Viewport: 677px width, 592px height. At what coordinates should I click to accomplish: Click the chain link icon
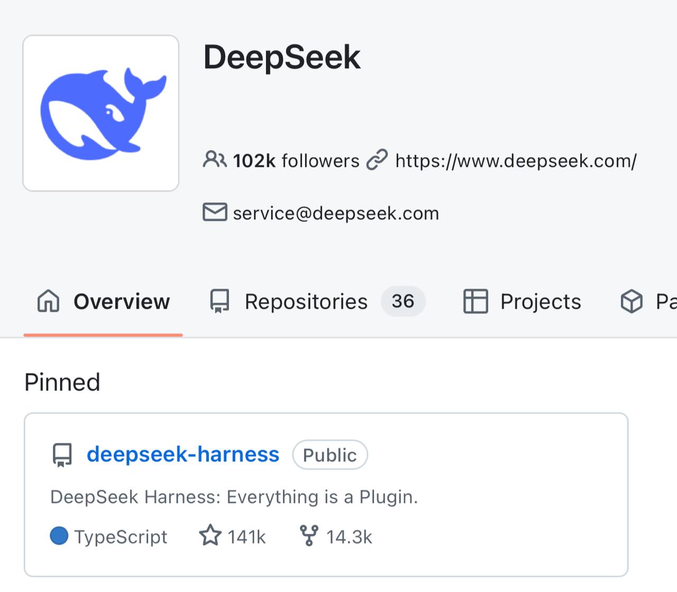377,160
